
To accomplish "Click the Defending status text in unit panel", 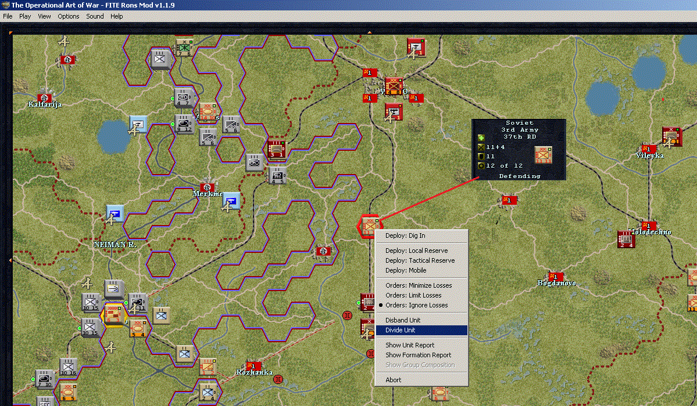I will click(520, 176).
